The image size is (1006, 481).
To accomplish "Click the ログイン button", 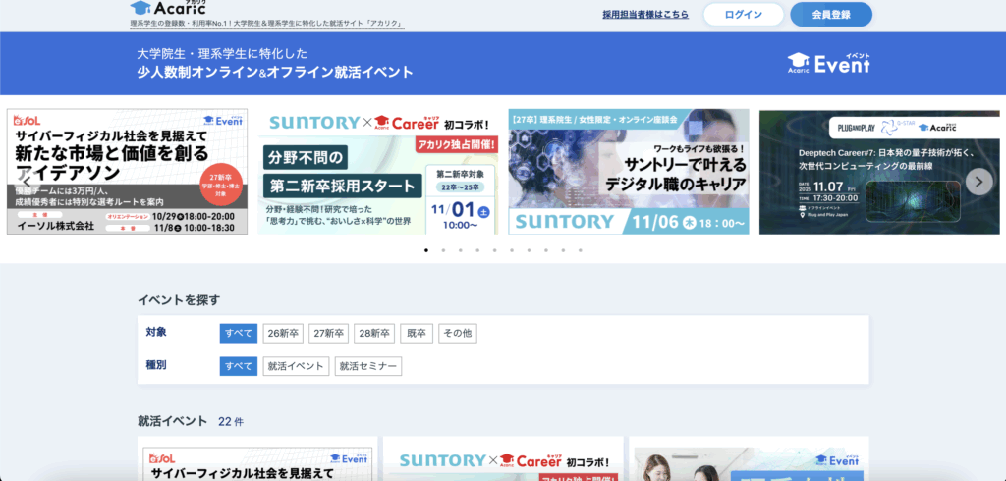I will 744,15.
